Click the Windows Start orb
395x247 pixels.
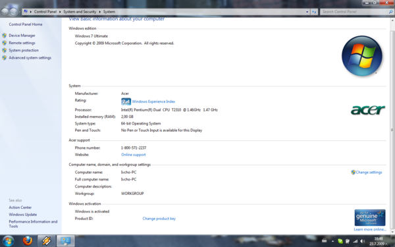point(8,241)
